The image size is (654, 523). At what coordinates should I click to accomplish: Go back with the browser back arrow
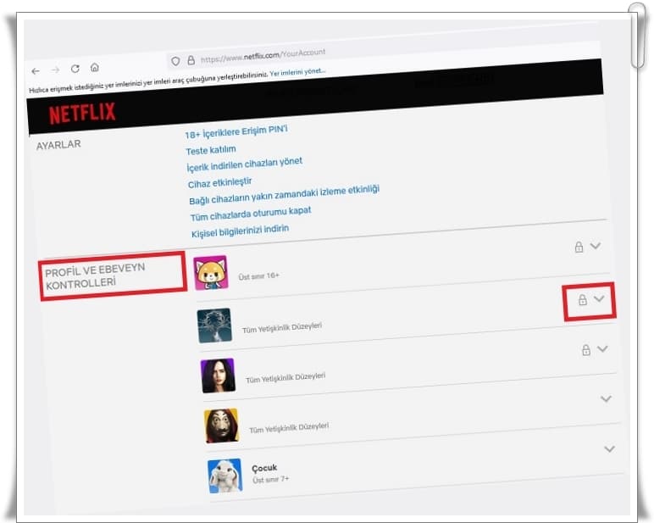point(36,71)
